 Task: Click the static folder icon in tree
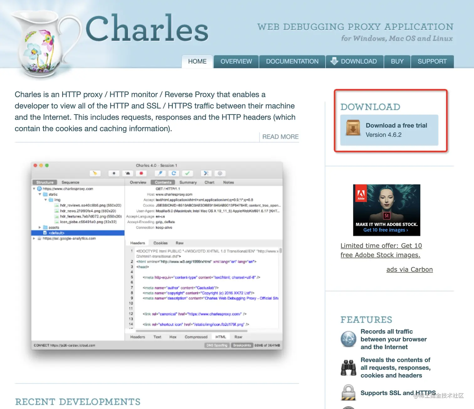(x=45, y=194)
